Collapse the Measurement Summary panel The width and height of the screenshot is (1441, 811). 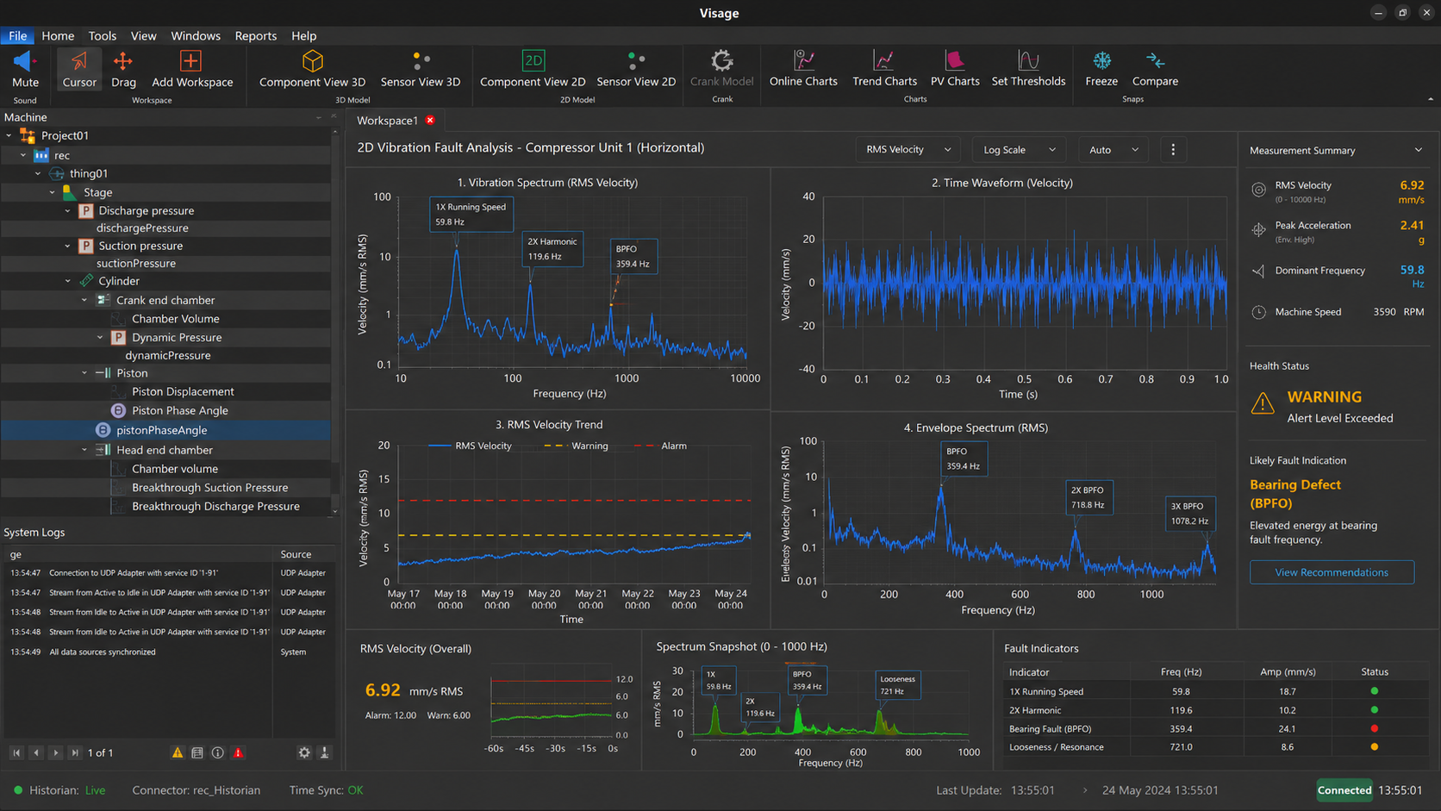point(1419,150)
